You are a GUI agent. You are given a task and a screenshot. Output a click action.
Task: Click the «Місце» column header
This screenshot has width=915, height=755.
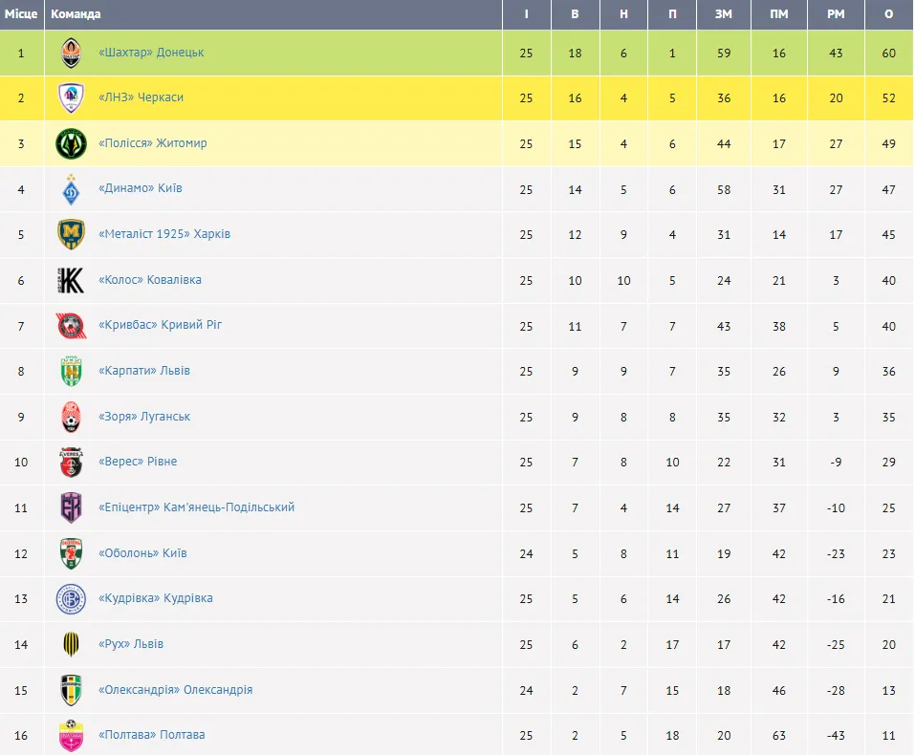(x=21, y=14)
